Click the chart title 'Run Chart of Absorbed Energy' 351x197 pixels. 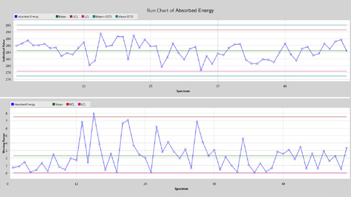[x=180, y=10]
